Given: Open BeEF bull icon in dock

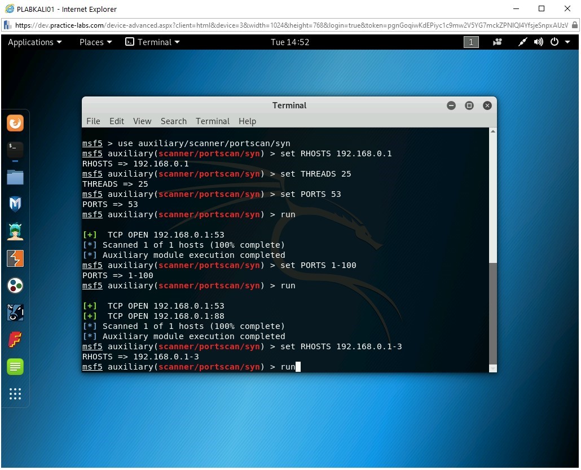Looking at the screenshot, I should coord(15,313).
